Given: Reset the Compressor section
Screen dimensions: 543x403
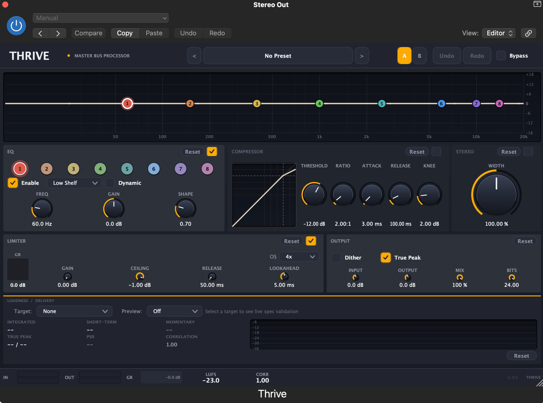Looking at the screenshot, I should [x=417, y=152].
